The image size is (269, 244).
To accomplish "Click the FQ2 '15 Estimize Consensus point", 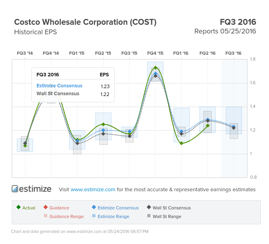I will (x=103, y=130).
